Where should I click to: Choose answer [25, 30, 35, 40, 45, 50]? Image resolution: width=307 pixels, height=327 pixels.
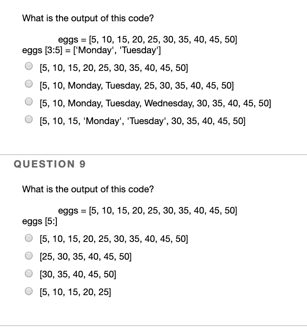pyautogui.click(x=28, y=256)
